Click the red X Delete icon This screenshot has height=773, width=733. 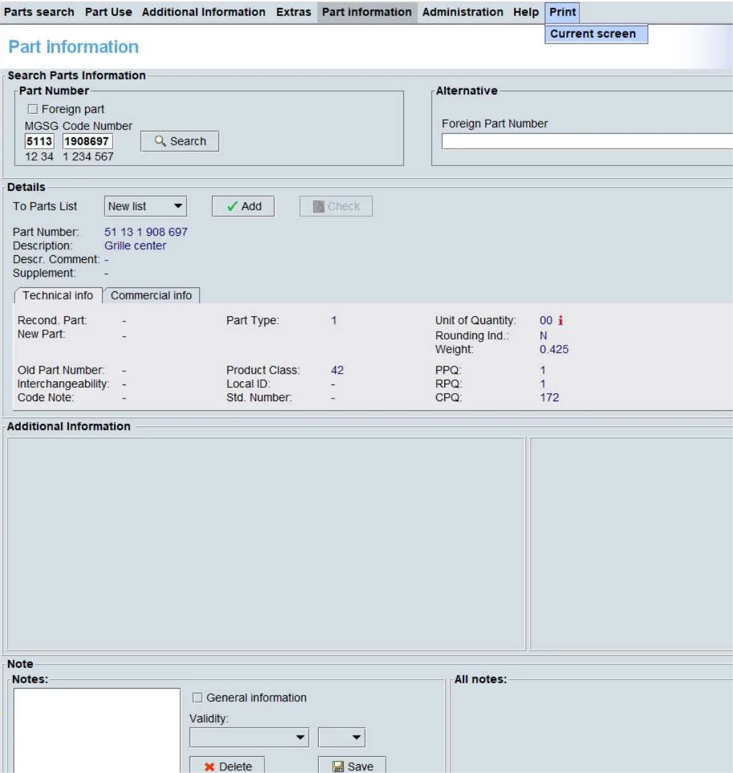click(x=210, y=767)
